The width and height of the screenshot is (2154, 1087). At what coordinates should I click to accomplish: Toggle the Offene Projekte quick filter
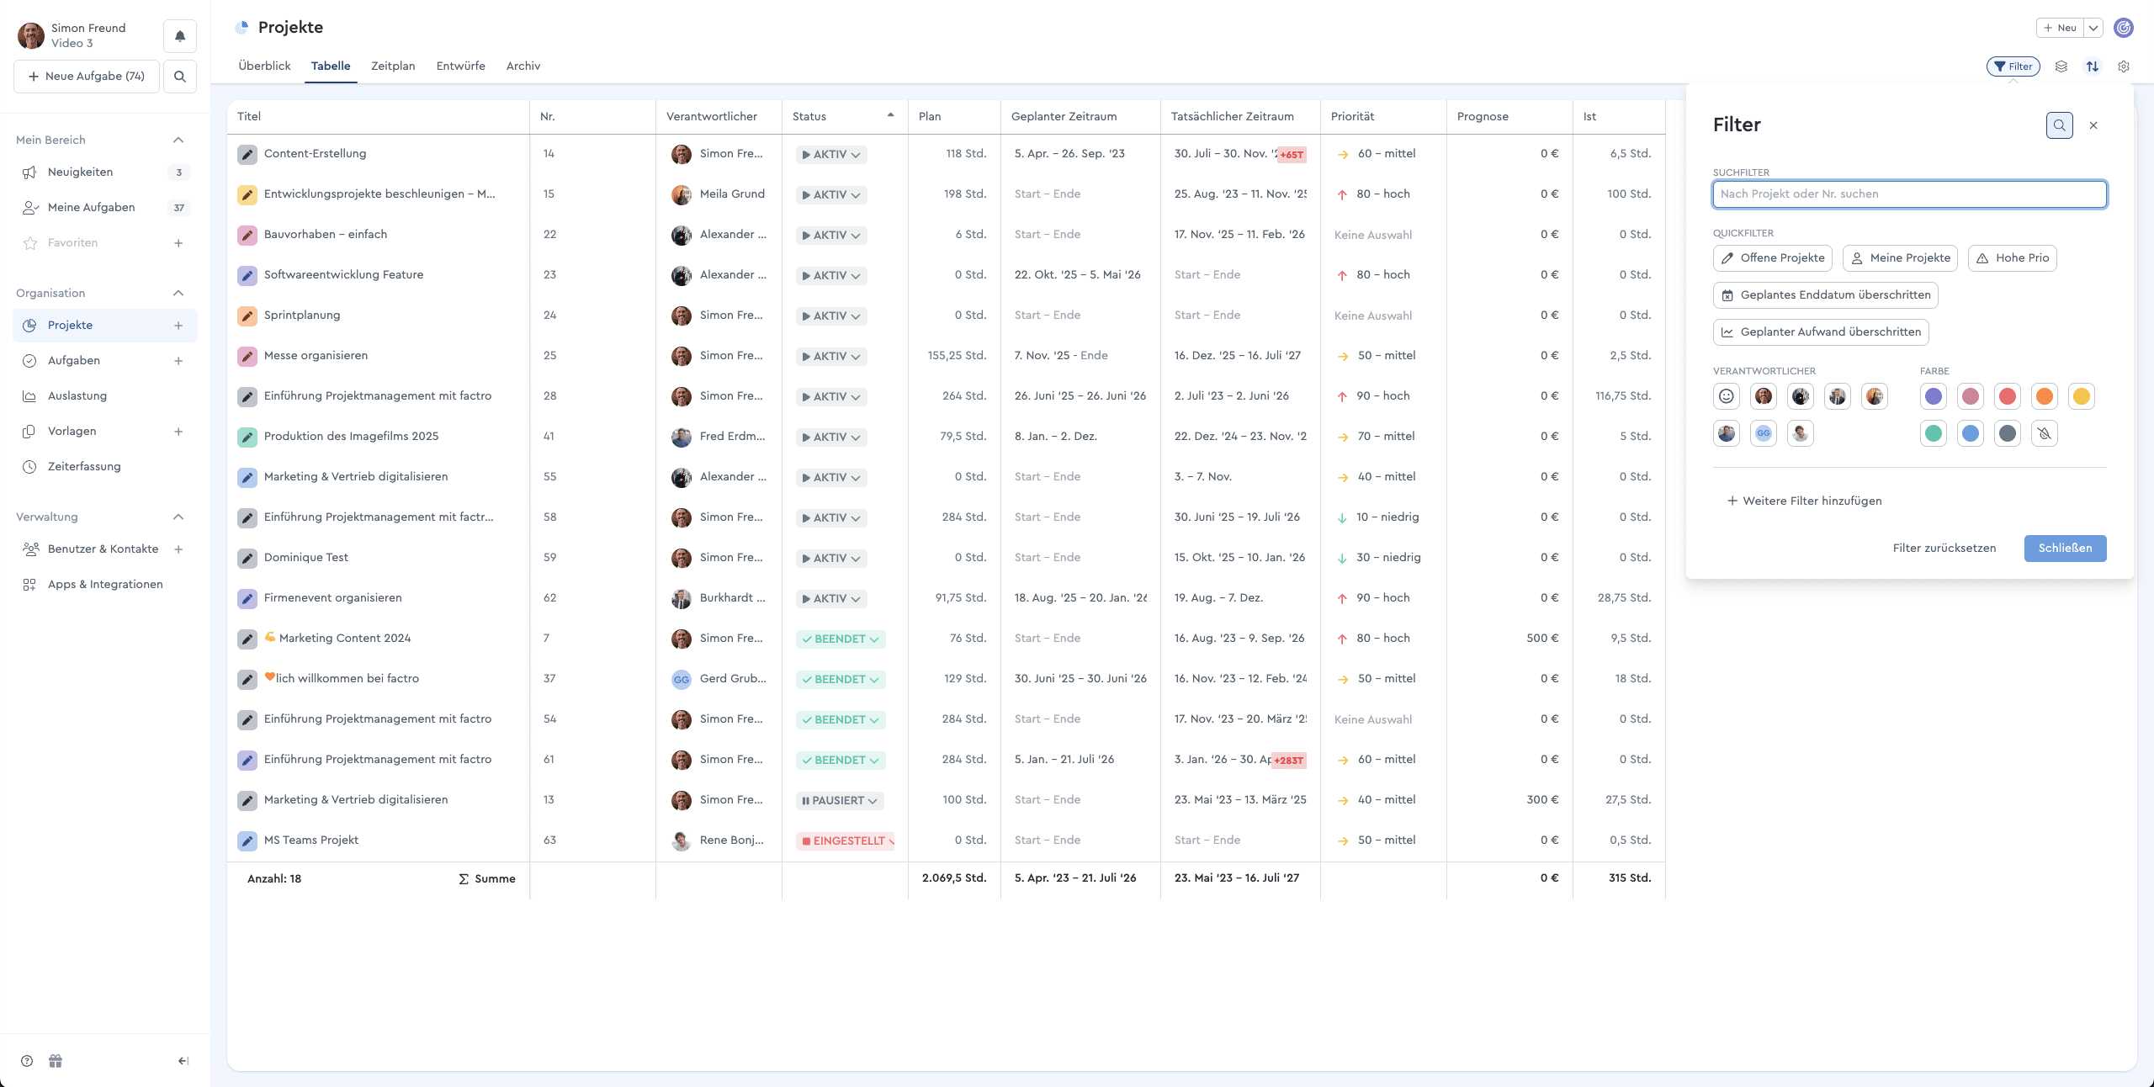tap(1773, 258)
